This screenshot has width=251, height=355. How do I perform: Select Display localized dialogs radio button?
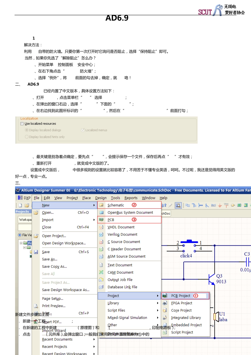point(27,130)
